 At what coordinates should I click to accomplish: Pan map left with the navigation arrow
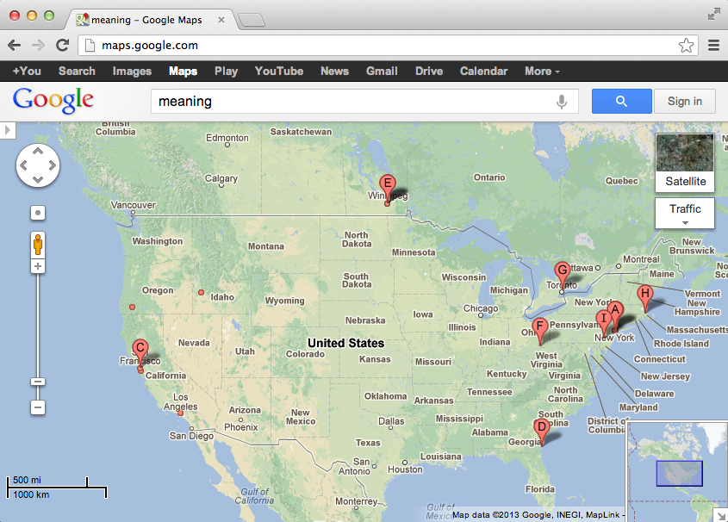click(23, 165)
